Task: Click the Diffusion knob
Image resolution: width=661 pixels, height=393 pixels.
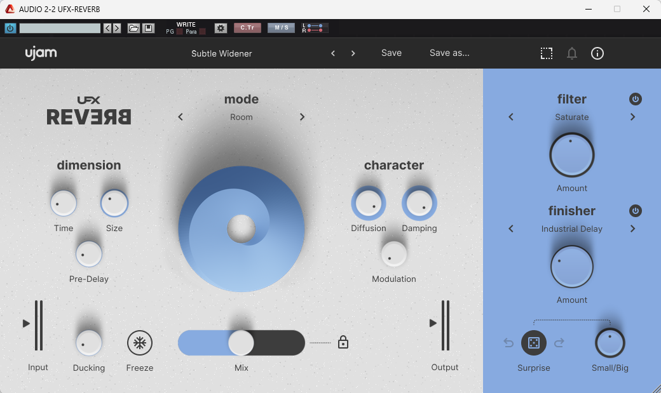Action: click(369, 203)
